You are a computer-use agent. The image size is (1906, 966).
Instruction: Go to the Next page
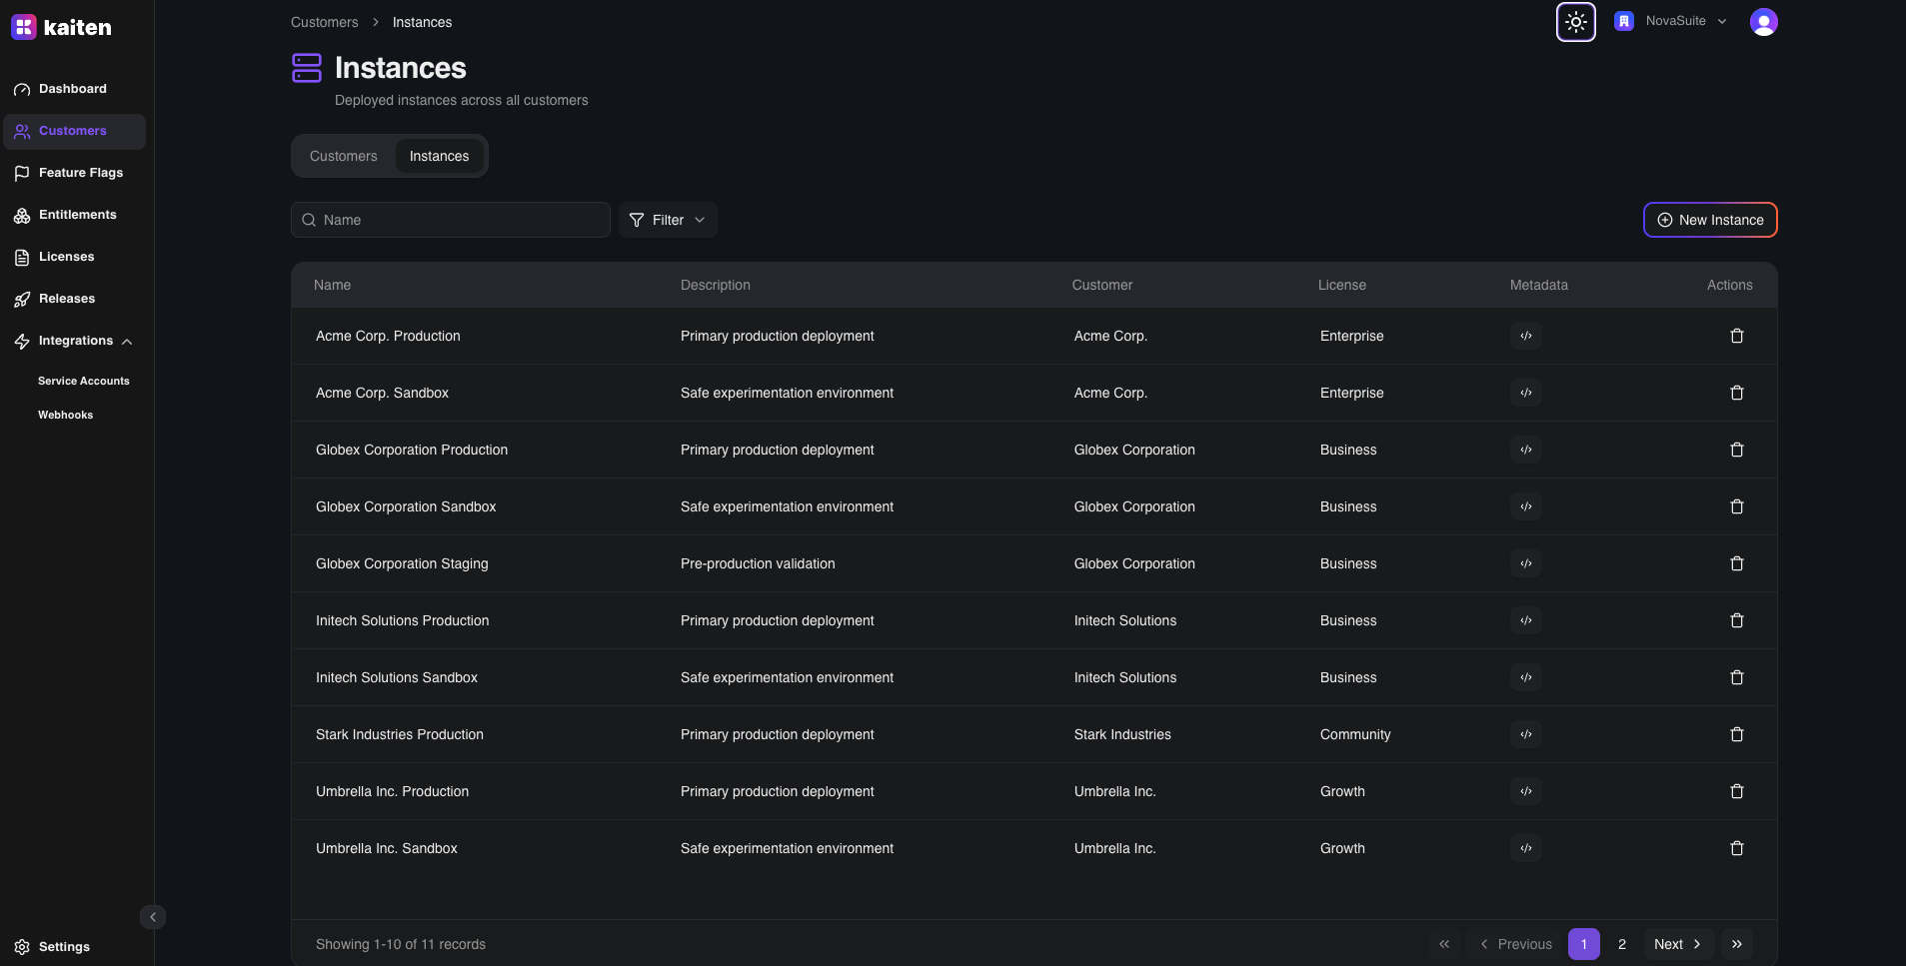(x=1677, y=944)
